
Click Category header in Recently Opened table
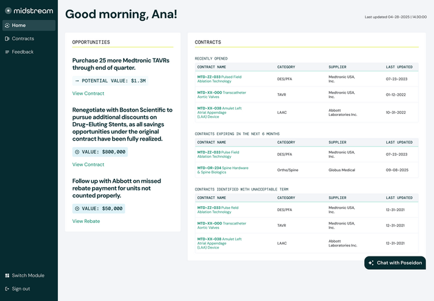pyautogui.click(x=286, y=67)
